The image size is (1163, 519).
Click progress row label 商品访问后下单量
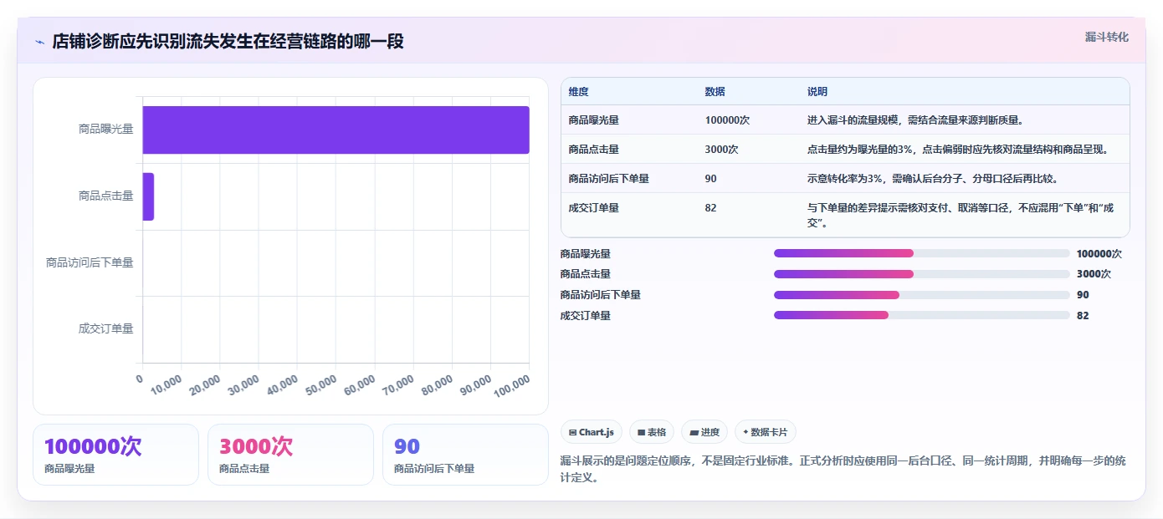[x=600, y=294]
